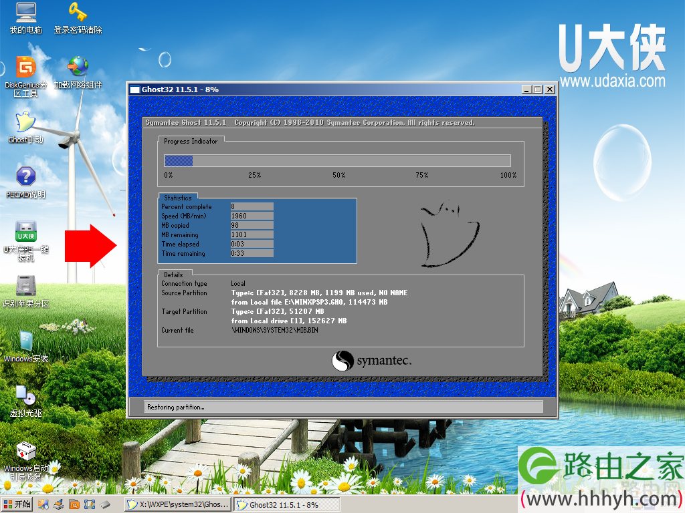This screenshot has height=513, width=685.
Task: Close the Ghost32 window
Action: click(550, 90)
